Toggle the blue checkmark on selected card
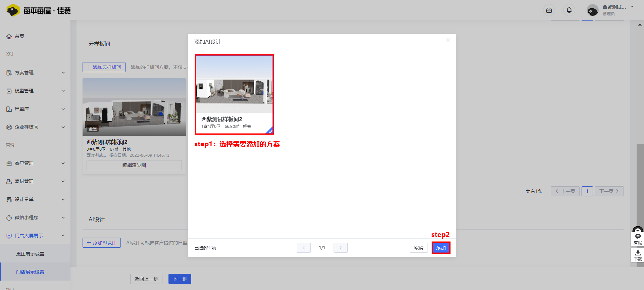Image resolution: width=644 pixels, height=290 pixels. click(270, 131)
